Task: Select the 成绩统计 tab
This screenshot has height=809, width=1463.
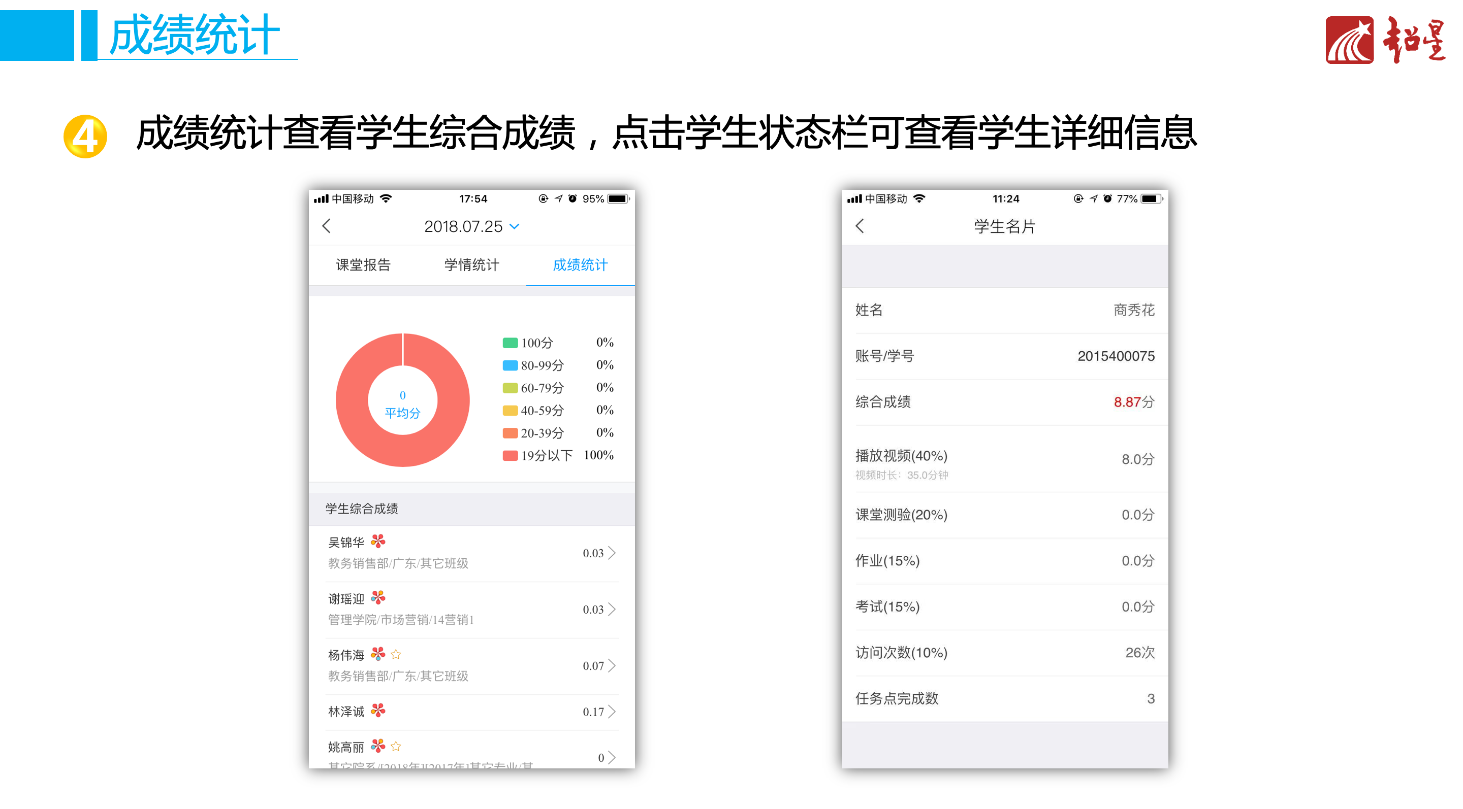Action: [580, 264]
